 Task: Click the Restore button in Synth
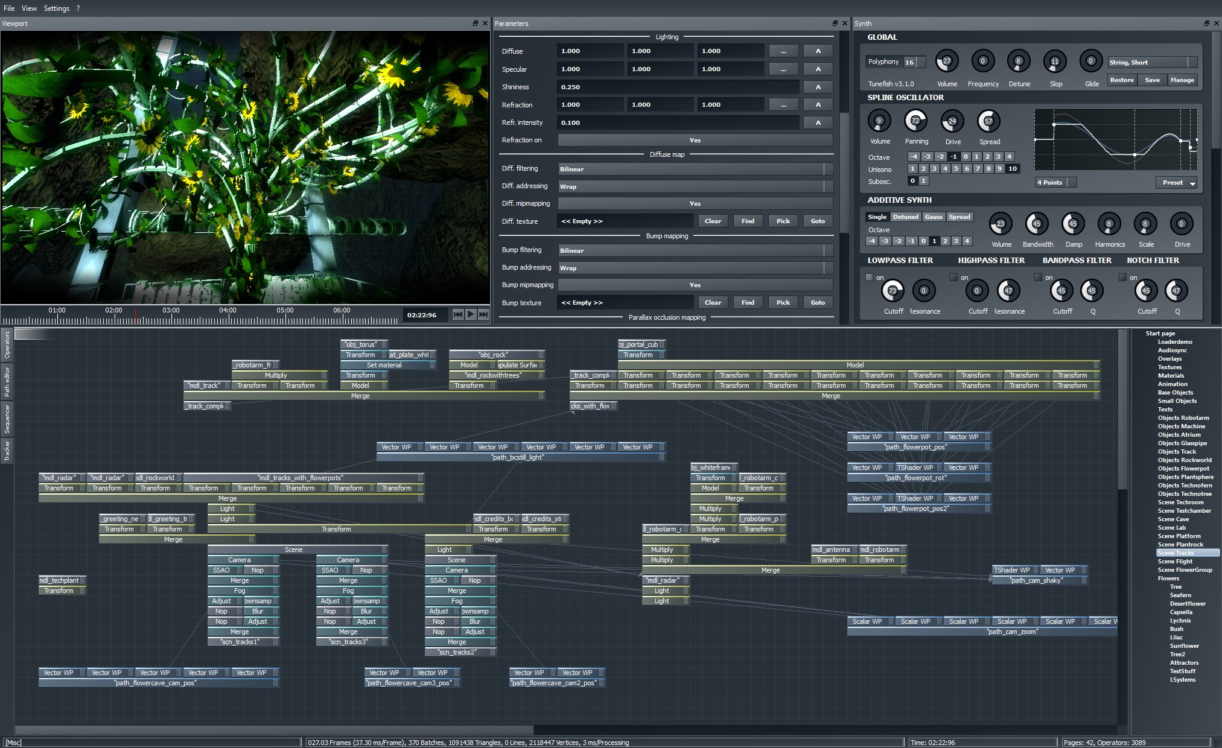point(1122,80)
